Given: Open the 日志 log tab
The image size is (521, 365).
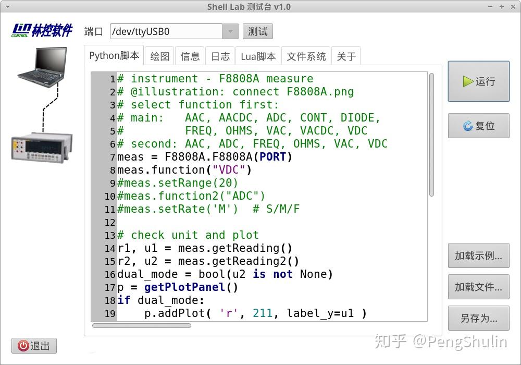Looking at the screenshot, I should point(220,56).
